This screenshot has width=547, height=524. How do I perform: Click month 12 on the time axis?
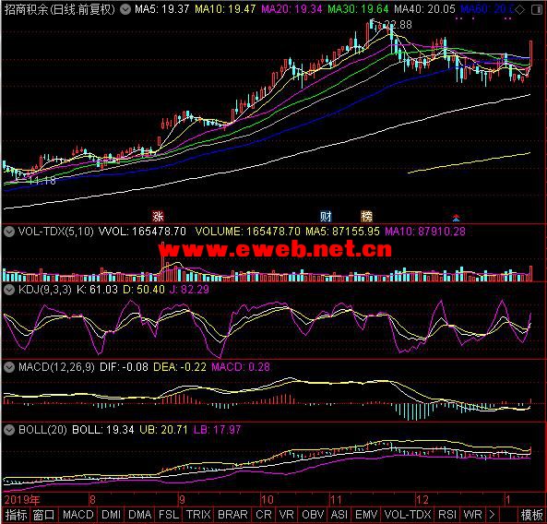tap(422, 500)
